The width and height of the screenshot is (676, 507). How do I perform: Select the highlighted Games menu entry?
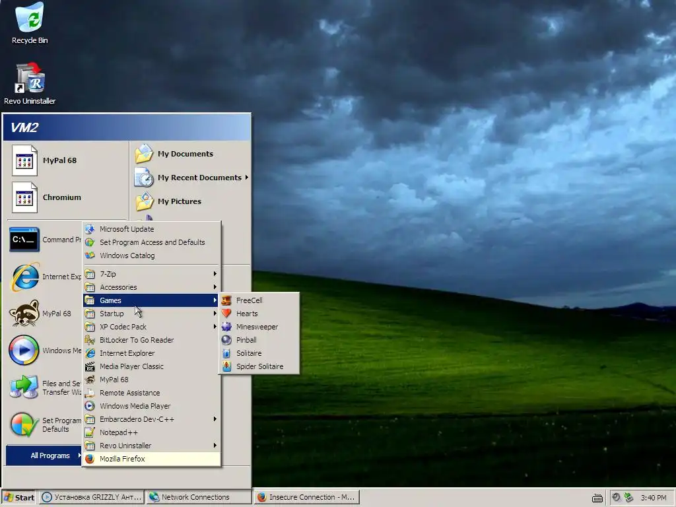pos(152,300)
